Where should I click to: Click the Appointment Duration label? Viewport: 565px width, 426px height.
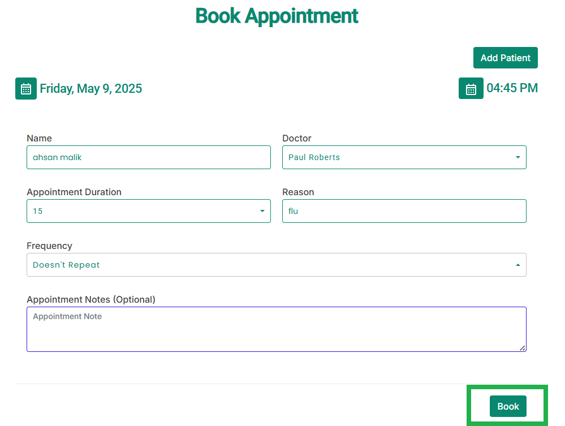coord(74,192)
